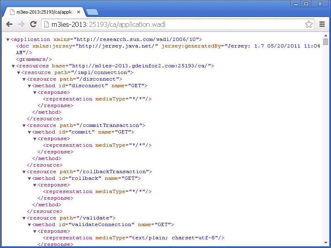Click the browser Back arrow button
This screenshot has width=331, height=248.
tap(9, 24)
